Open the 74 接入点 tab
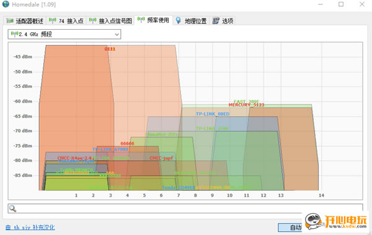 click(x=66, y=21)
